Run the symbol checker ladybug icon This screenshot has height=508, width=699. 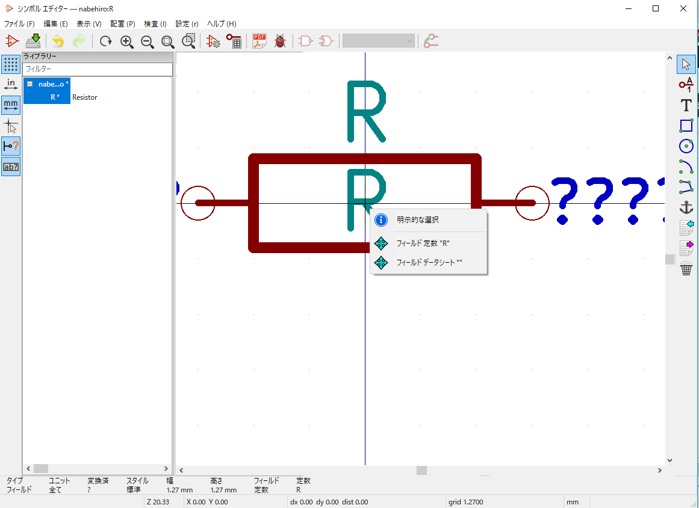280,41
